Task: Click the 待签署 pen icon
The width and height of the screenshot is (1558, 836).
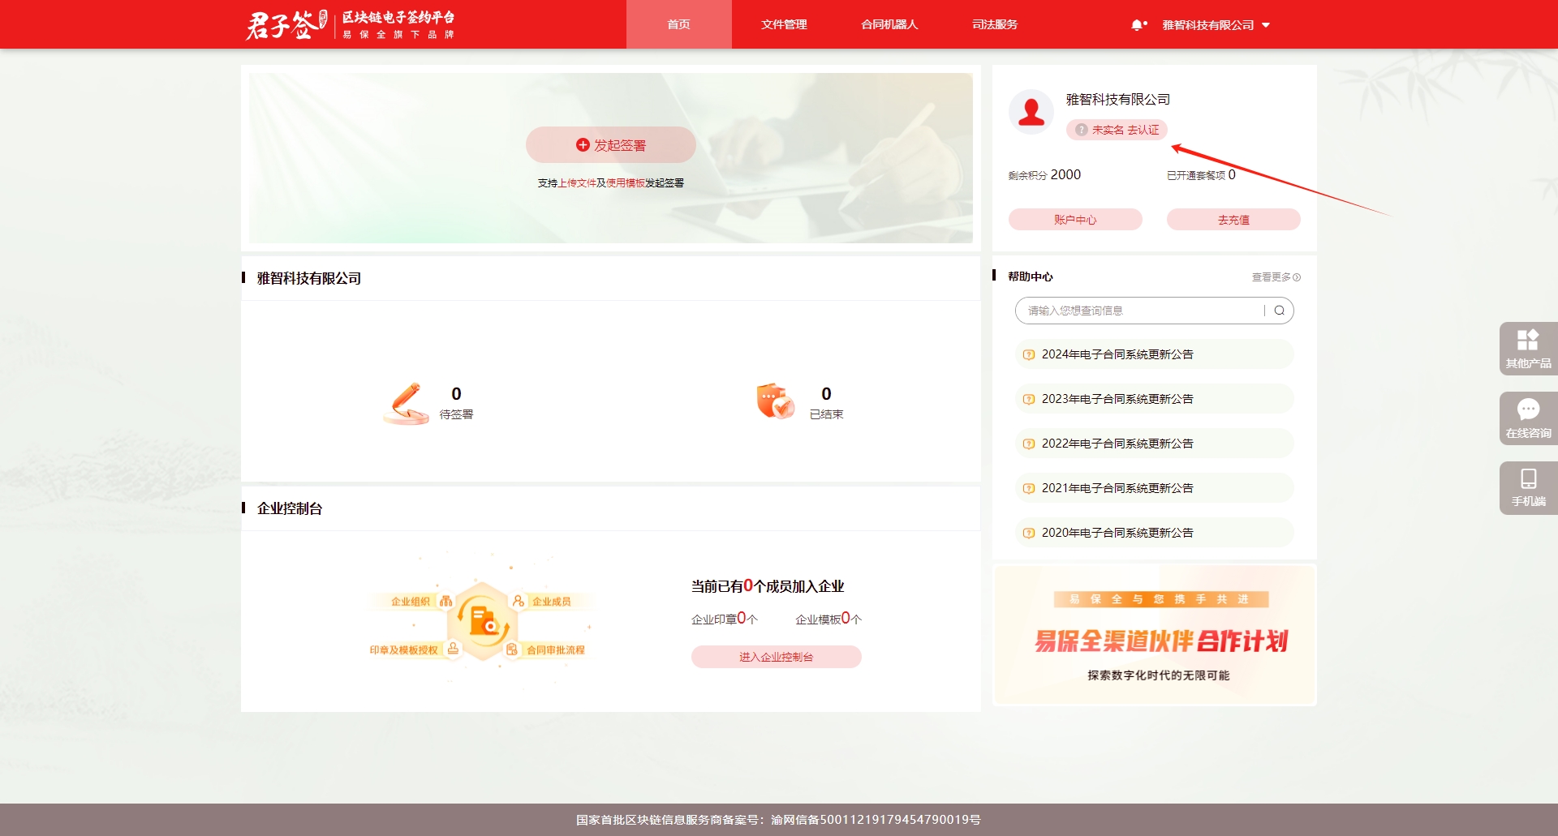Action: [407, 403]
